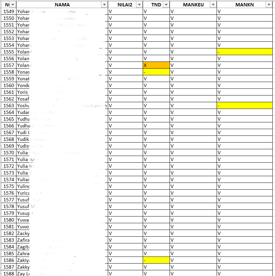The image size is (275, 276).
Task: Select the orange X cell in row 1557
Action: pos(156,65)
